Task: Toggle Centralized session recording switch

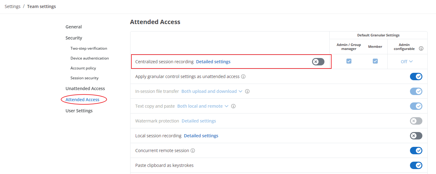Action: click(318, 62)
